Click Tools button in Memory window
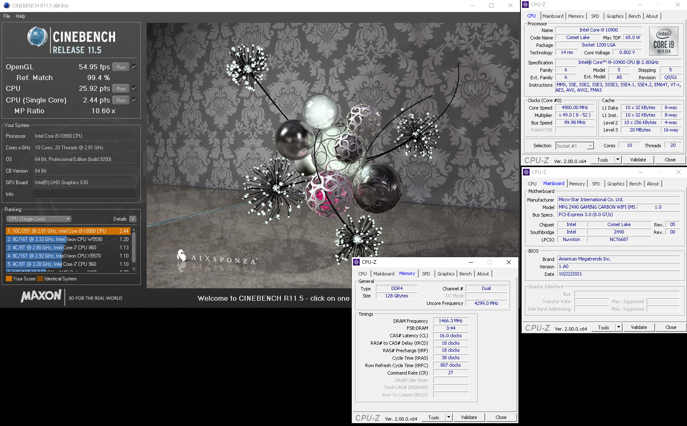The image size is (687, 426). tap(434, 417)
